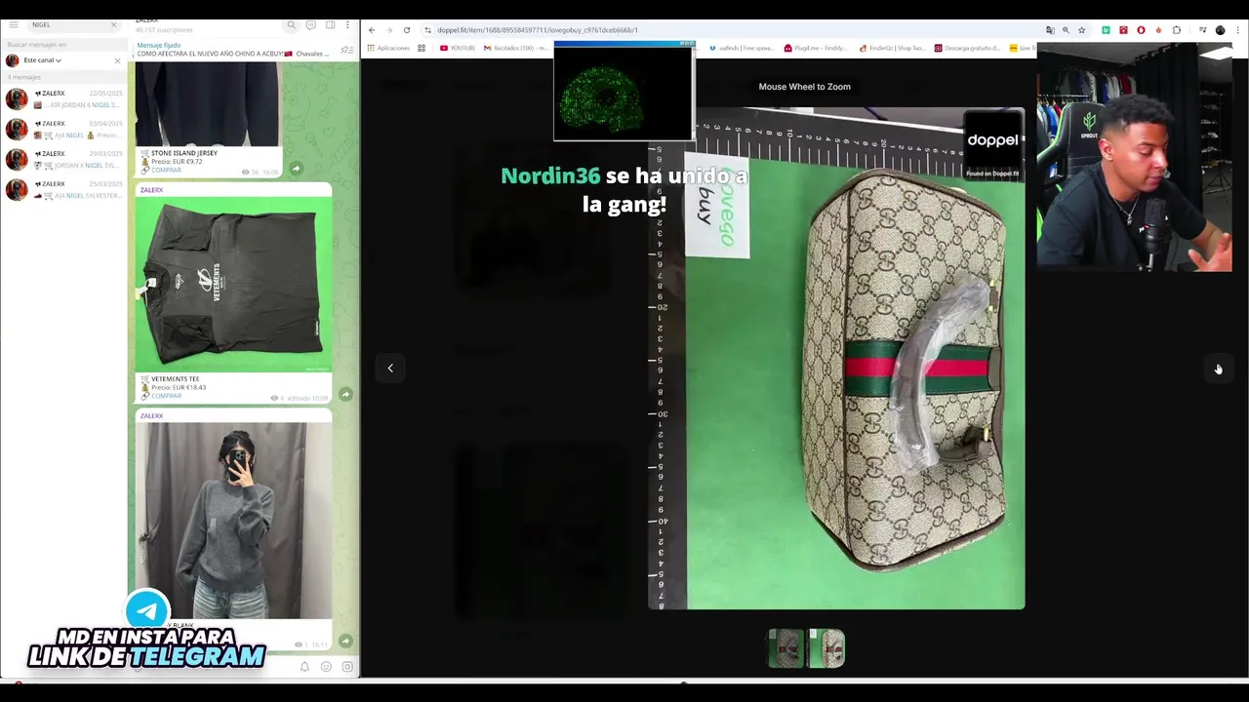The image size is (1249, 702).
Task: Open the translate page icon
Action: click(1050, 30)
